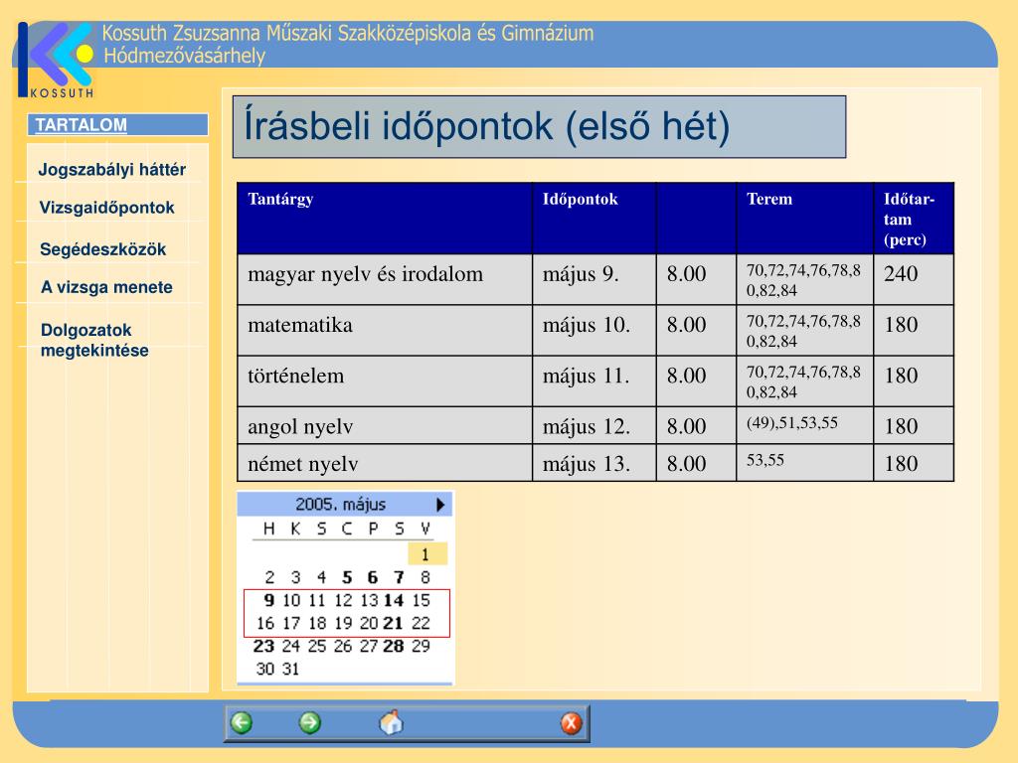Click the 'Időpontok' column header

tap(594, 218)
